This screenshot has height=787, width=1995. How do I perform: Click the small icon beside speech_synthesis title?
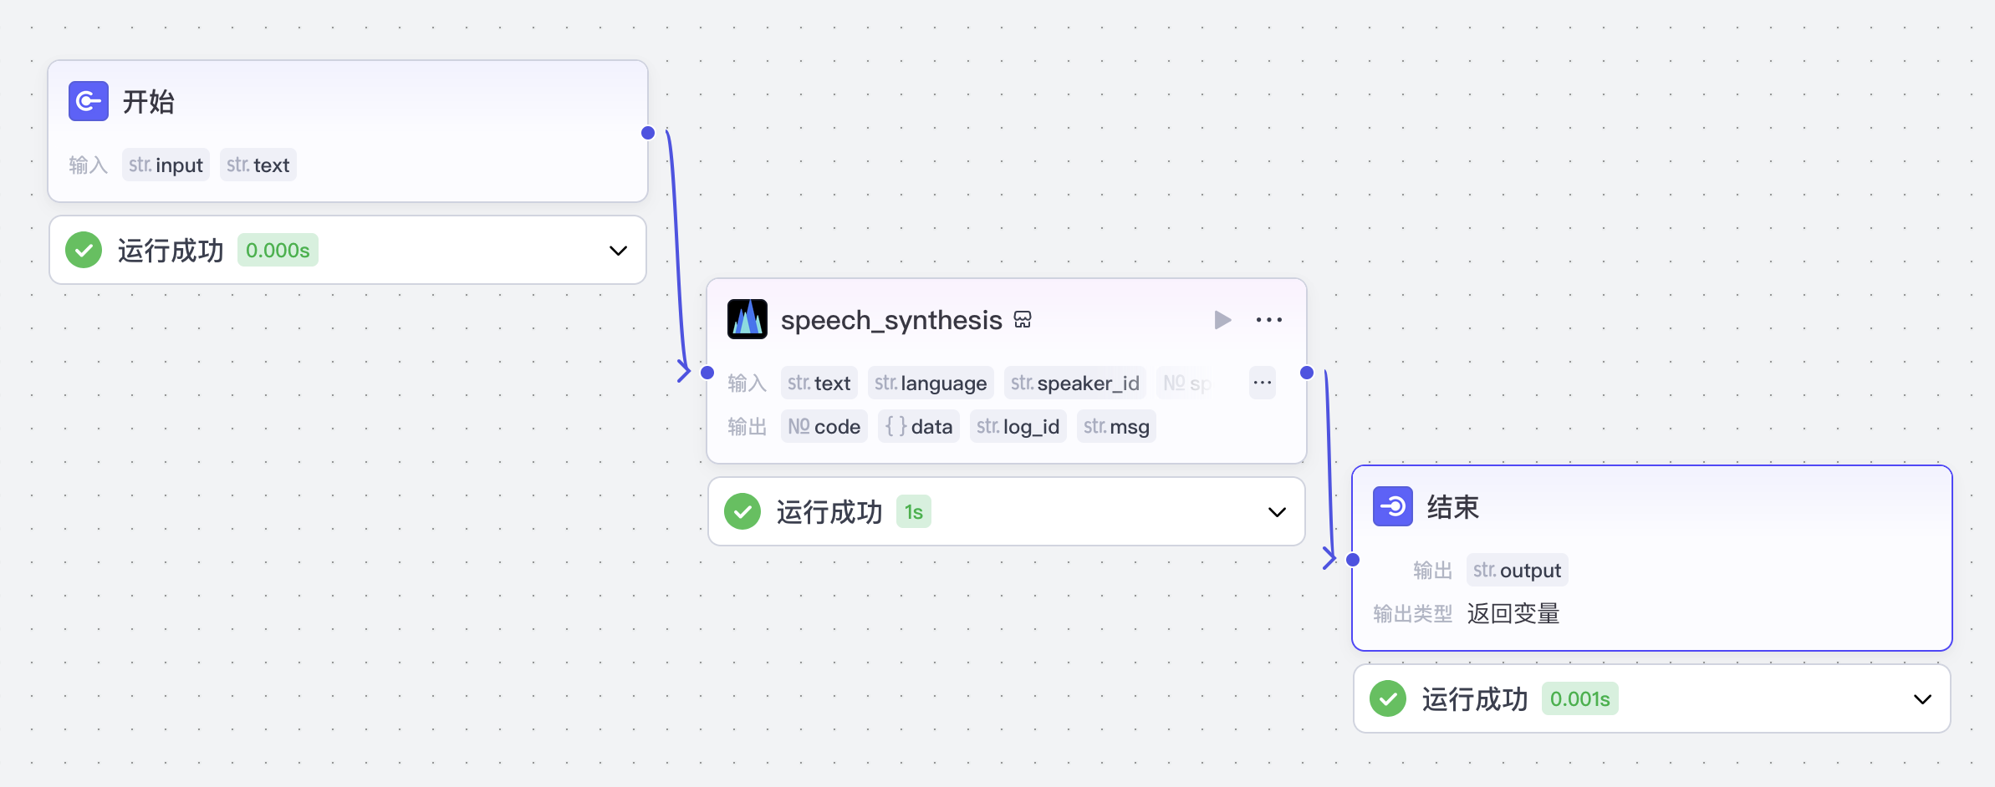pos(1023,319)
